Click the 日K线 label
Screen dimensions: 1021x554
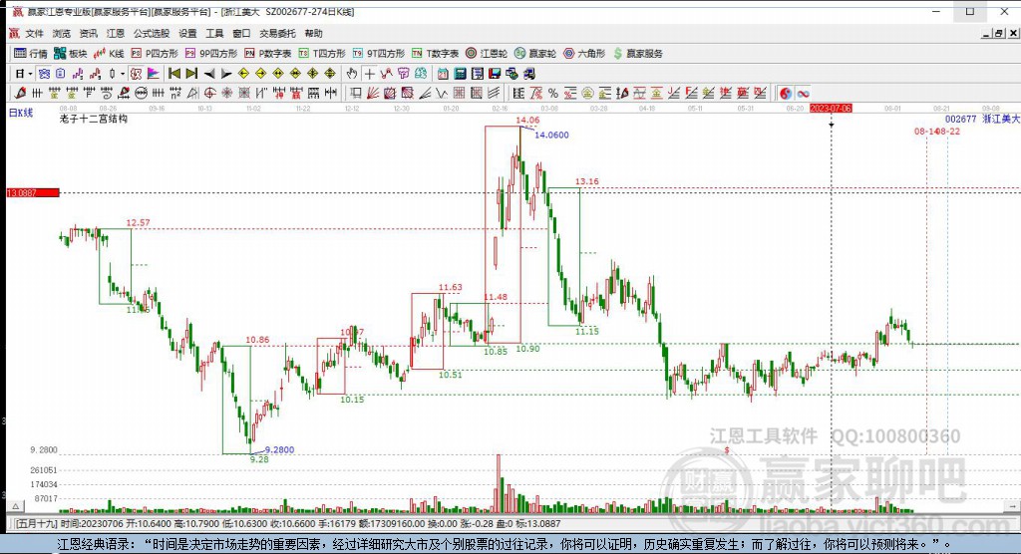coord(21,113)
